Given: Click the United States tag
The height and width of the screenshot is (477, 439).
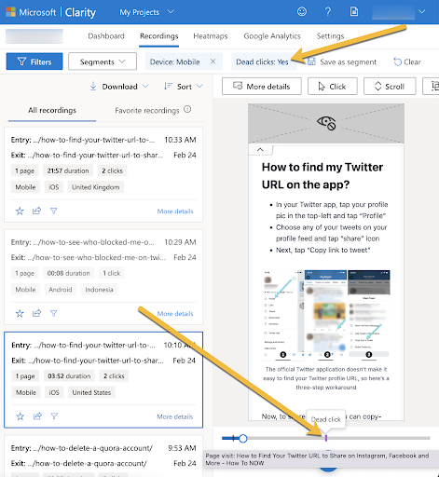Looking at the screenshot, I should pos(91,392).
